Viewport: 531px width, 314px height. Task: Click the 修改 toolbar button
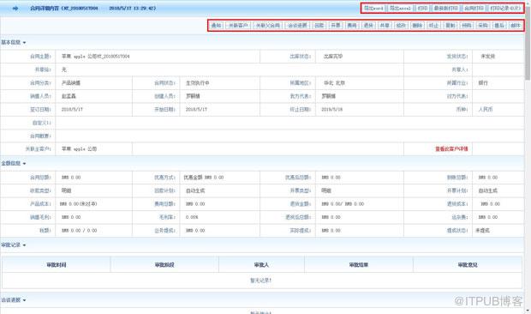[x=401, y=26]
